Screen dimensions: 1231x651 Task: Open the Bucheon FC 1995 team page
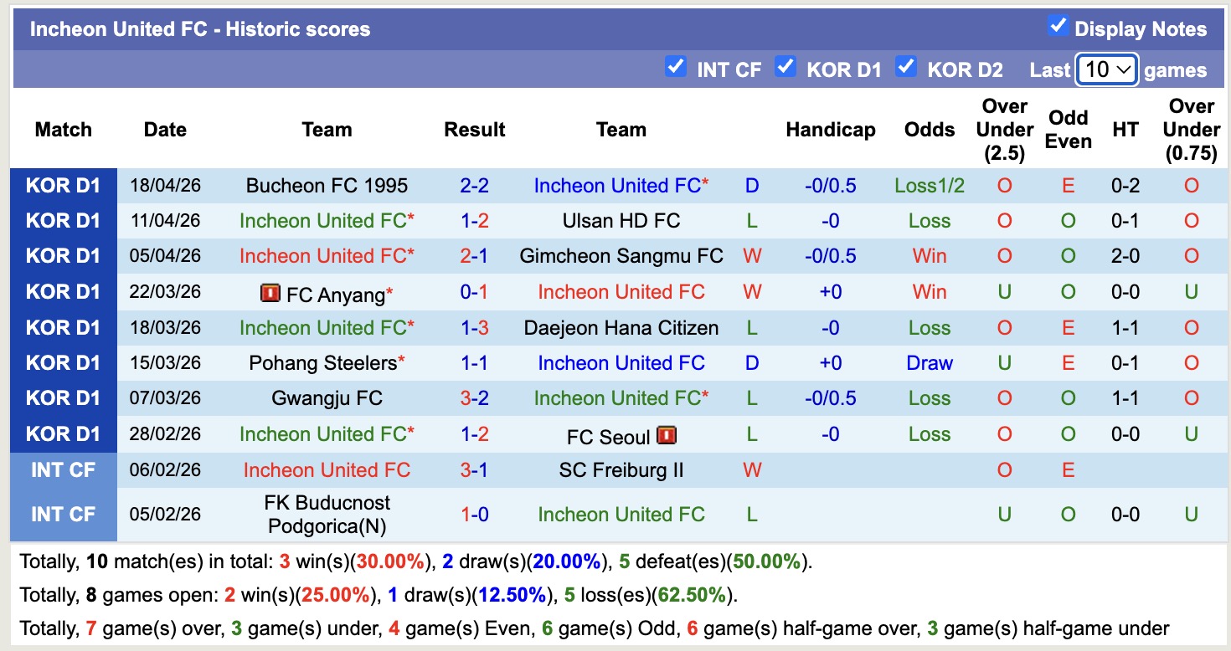click(327, 185)
